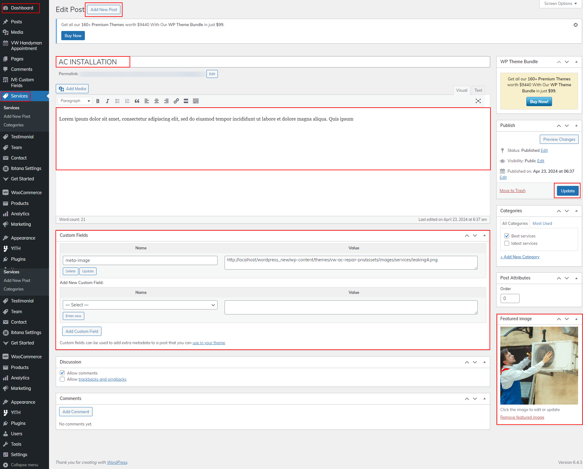This screenshot has height=469, width=583.
Task: Toggle the bulleted list icon
Action: tap(117, 101)
